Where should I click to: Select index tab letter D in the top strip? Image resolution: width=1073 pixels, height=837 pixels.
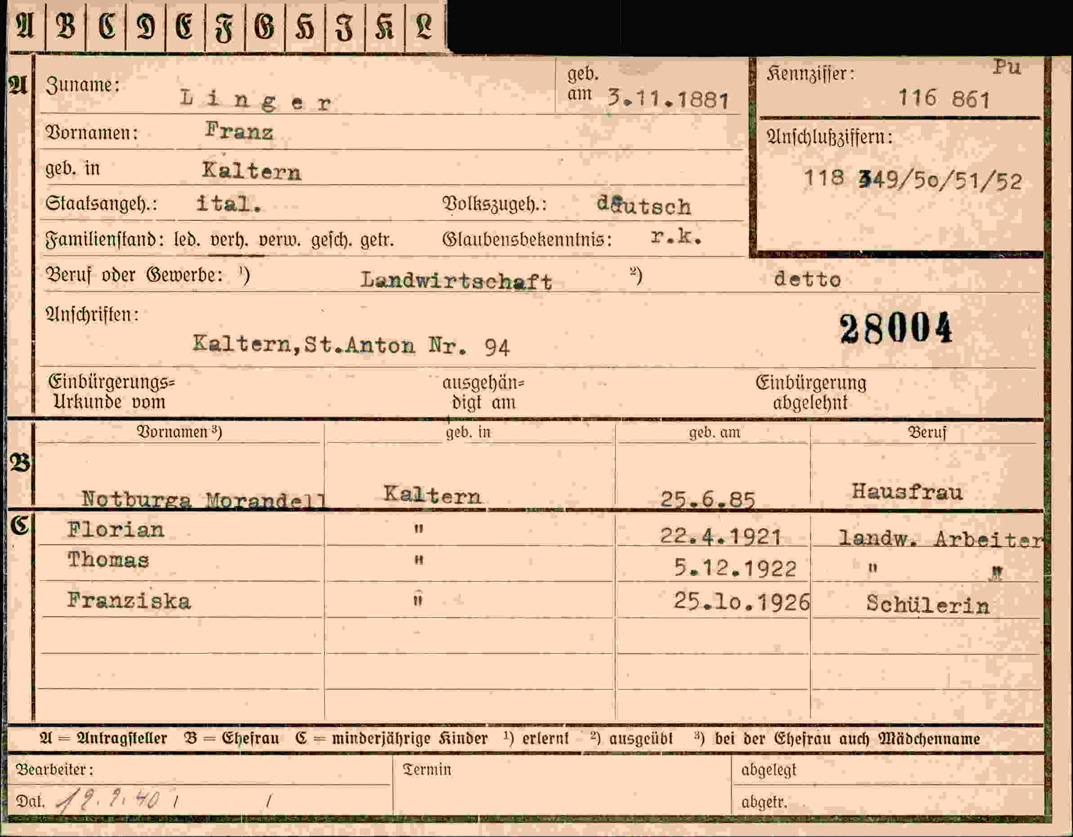[146, 26]
